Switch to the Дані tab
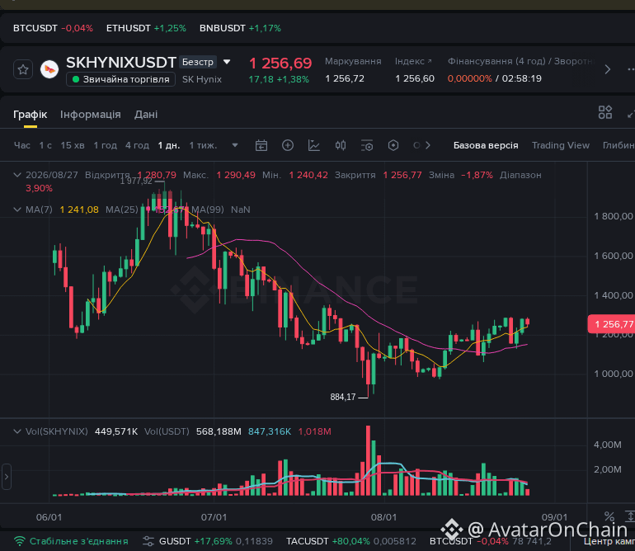 click(x=146, y=115)
